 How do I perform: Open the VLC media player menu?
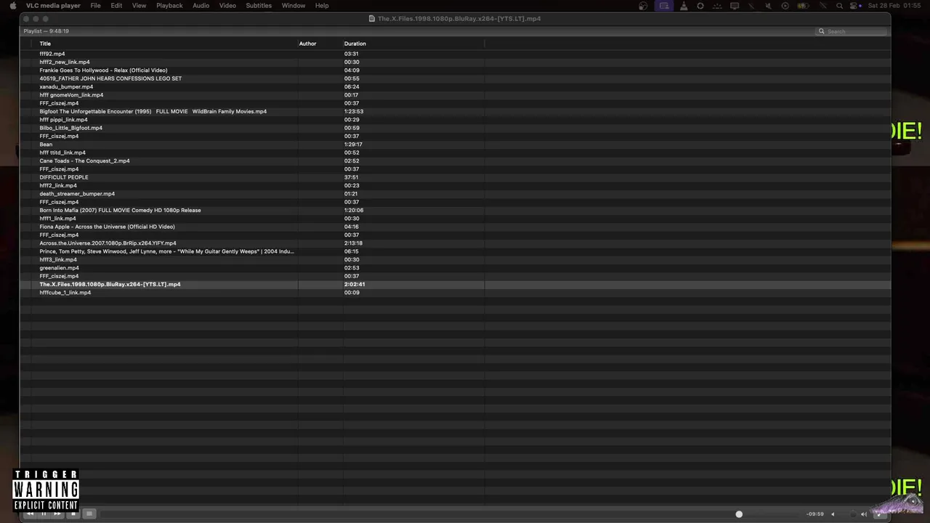53,5
